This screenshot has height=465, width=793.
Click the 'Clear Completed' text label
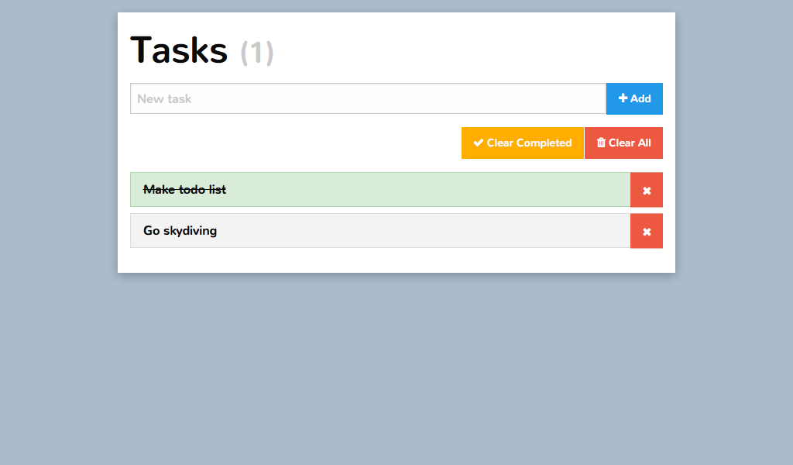pyautogui.click(x=529, y=143)
